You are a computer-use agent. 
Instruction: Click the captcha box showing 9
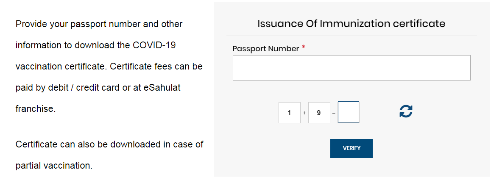tap(319, 113)
